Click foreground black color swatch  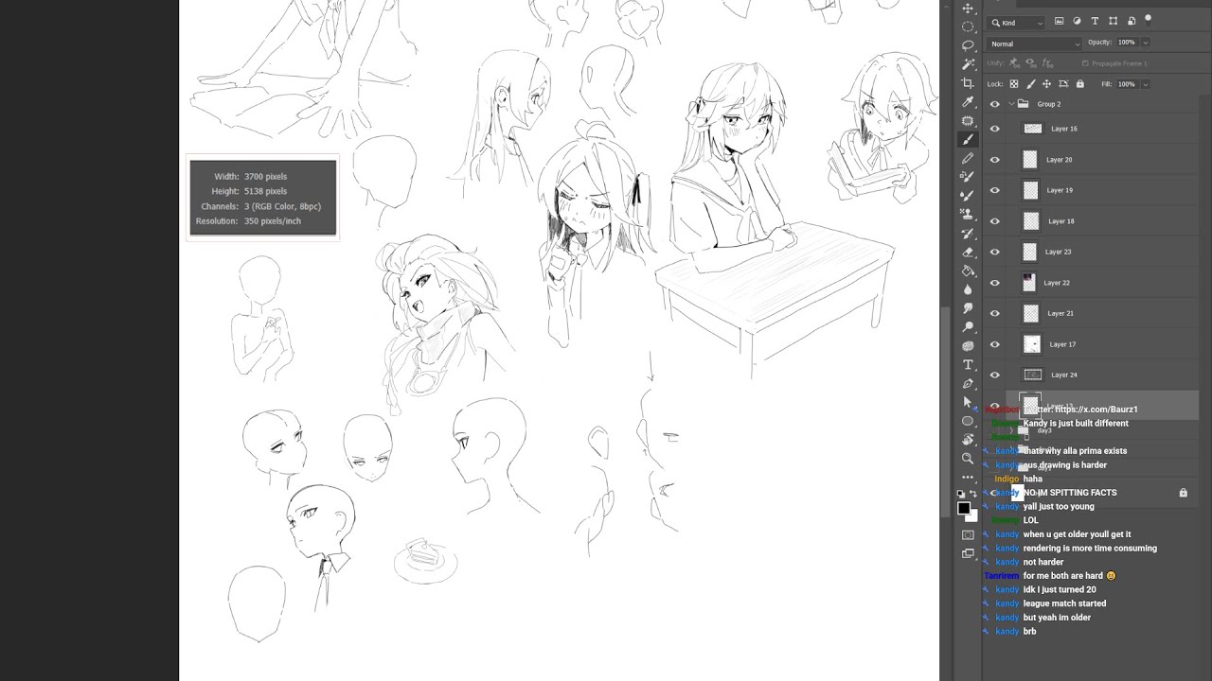click(964, 509)
